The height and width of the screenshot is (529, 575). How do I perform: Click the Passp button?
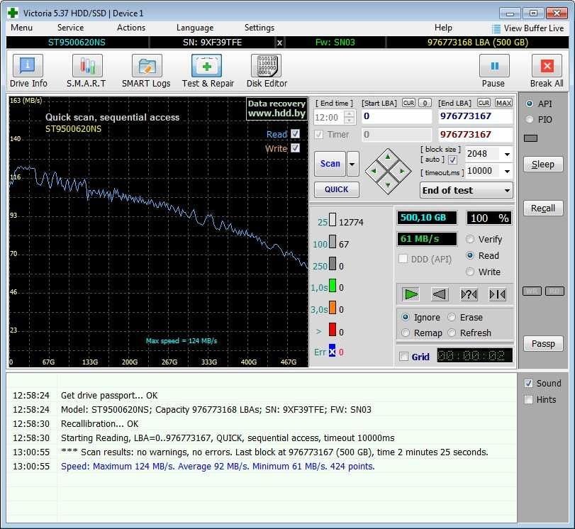tap(543, 344)
